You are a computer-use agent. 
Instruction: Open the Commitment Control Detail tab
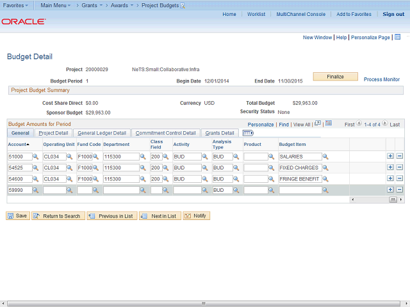165,133
